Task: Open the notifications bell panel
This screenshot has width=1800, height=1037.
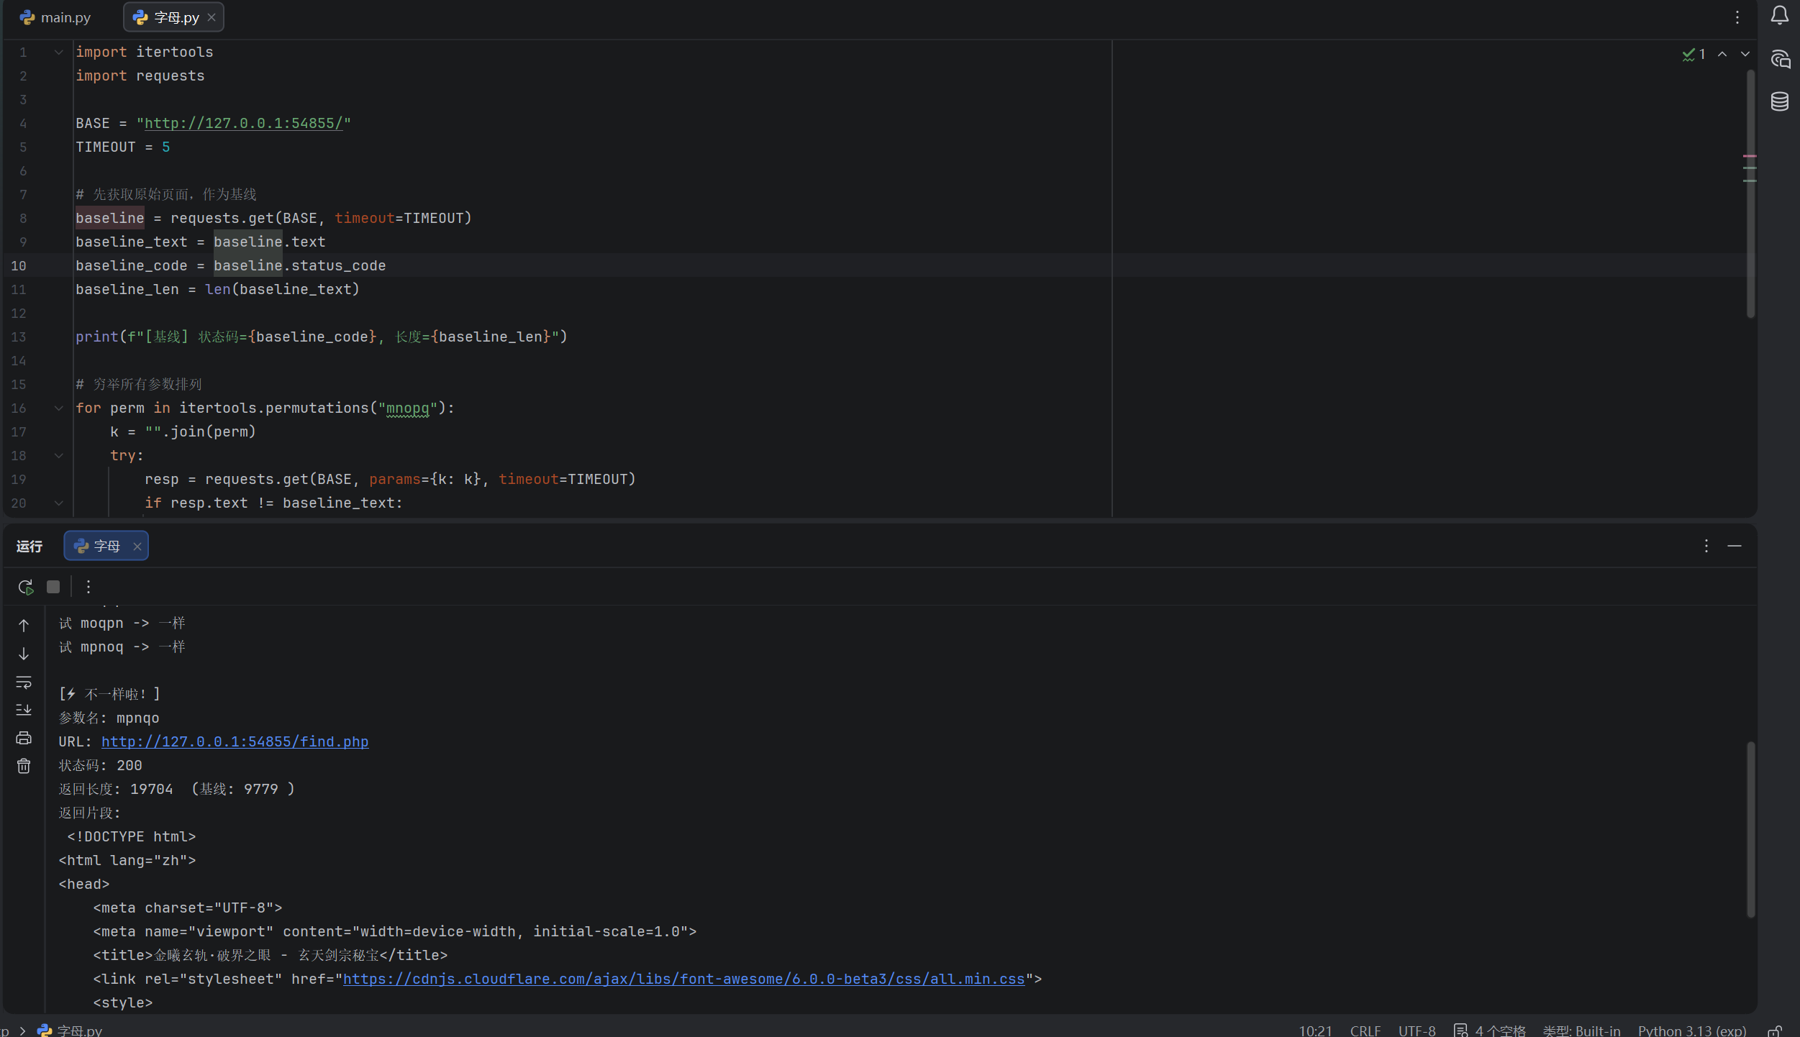Action: point(1780,16)
